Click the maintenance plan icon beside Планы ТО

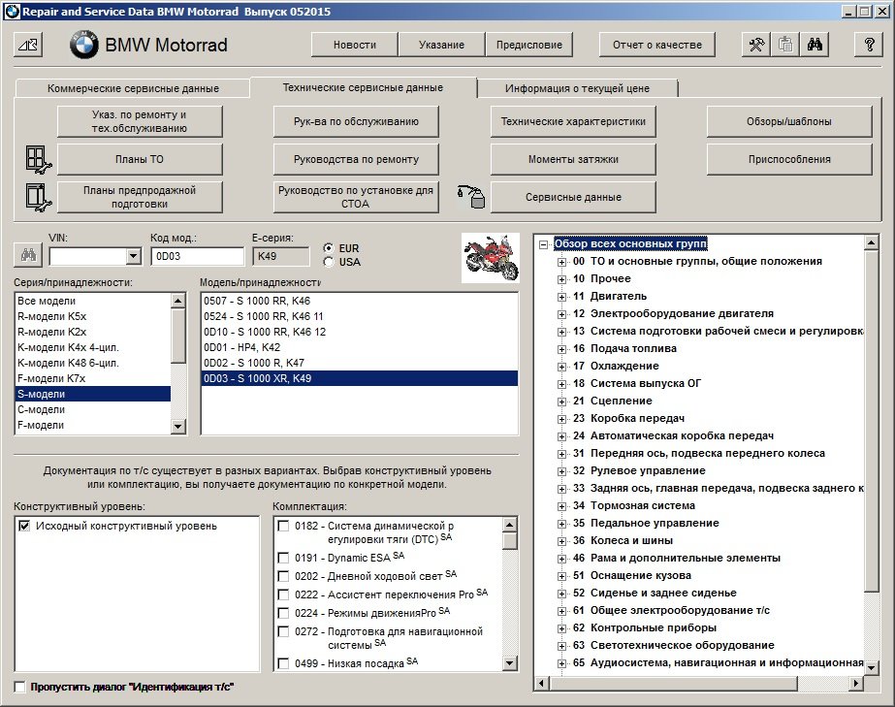point(37,159)
